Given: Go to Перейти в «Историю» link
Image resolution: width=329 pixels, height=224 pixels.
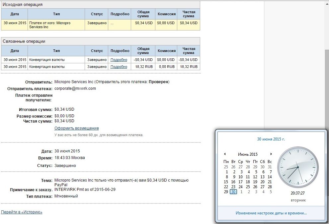Looking at the screenshot, I should (22, 212).
